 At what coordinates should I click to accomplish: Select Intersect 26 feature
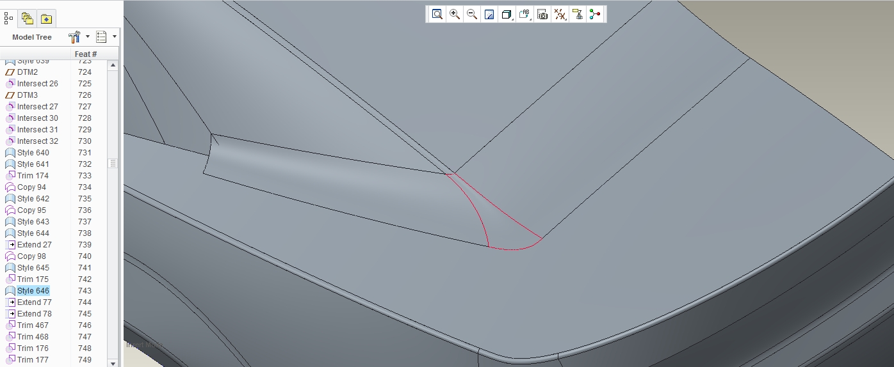(x=37, y=84)
